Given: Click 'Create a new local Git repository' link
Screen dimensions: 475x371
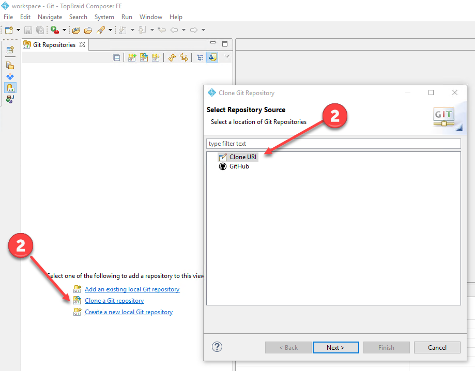Looking at the screenshot, I should (129, 312).
